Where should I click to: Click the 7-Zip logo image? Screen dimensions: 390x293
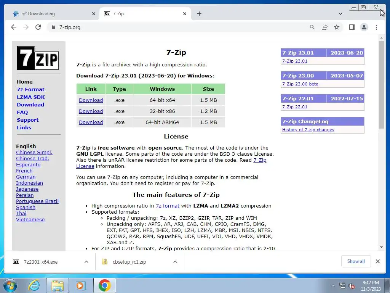[38, 58]
